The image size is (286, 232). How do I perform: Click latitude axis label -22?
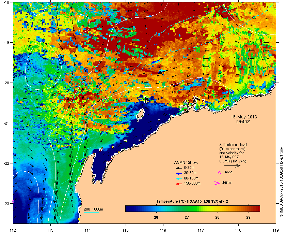(6, 163)
